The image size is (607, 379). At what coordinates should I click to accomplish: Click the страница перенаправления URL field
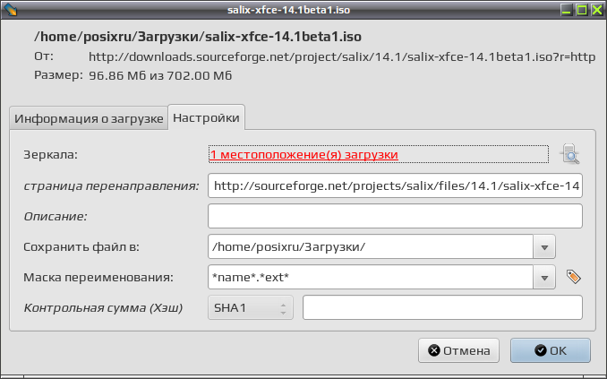395,185
